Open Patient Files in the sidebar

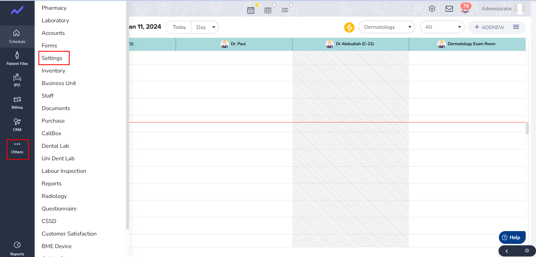point(17,59)
